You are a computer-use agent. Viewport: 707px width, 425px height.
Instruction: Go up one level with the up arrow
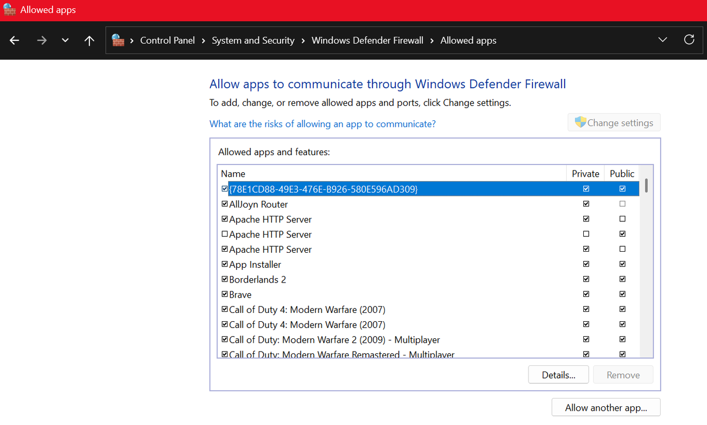click(x=89, y=40)
